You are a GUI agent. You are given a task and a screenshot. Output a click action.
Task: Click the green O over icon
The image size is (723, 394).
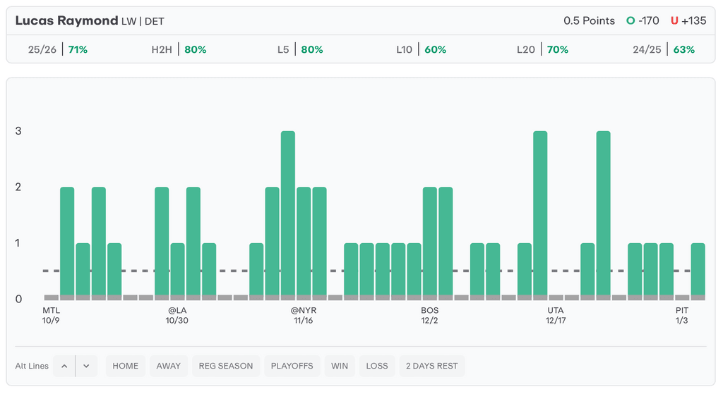631,20
